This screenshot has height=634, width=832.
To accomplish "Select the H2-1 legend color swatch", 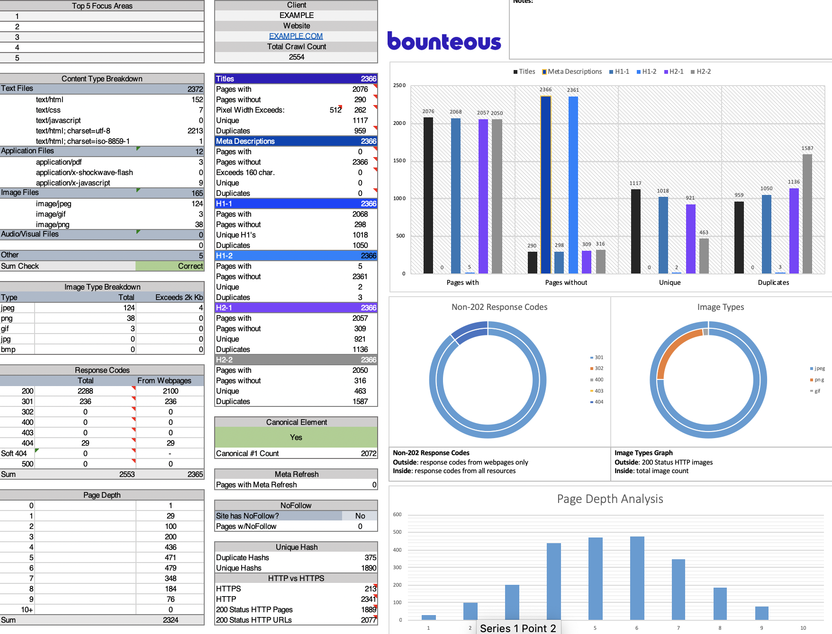I will (x=666, y=72).
